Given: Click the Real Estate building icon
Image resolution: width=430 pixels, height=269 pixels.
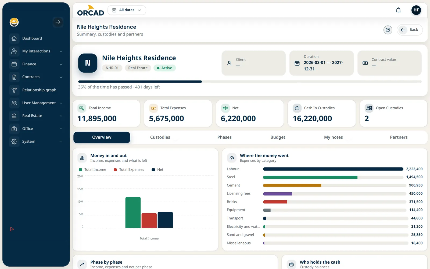Looking at the screenshot, I should (x=14, y=116).
